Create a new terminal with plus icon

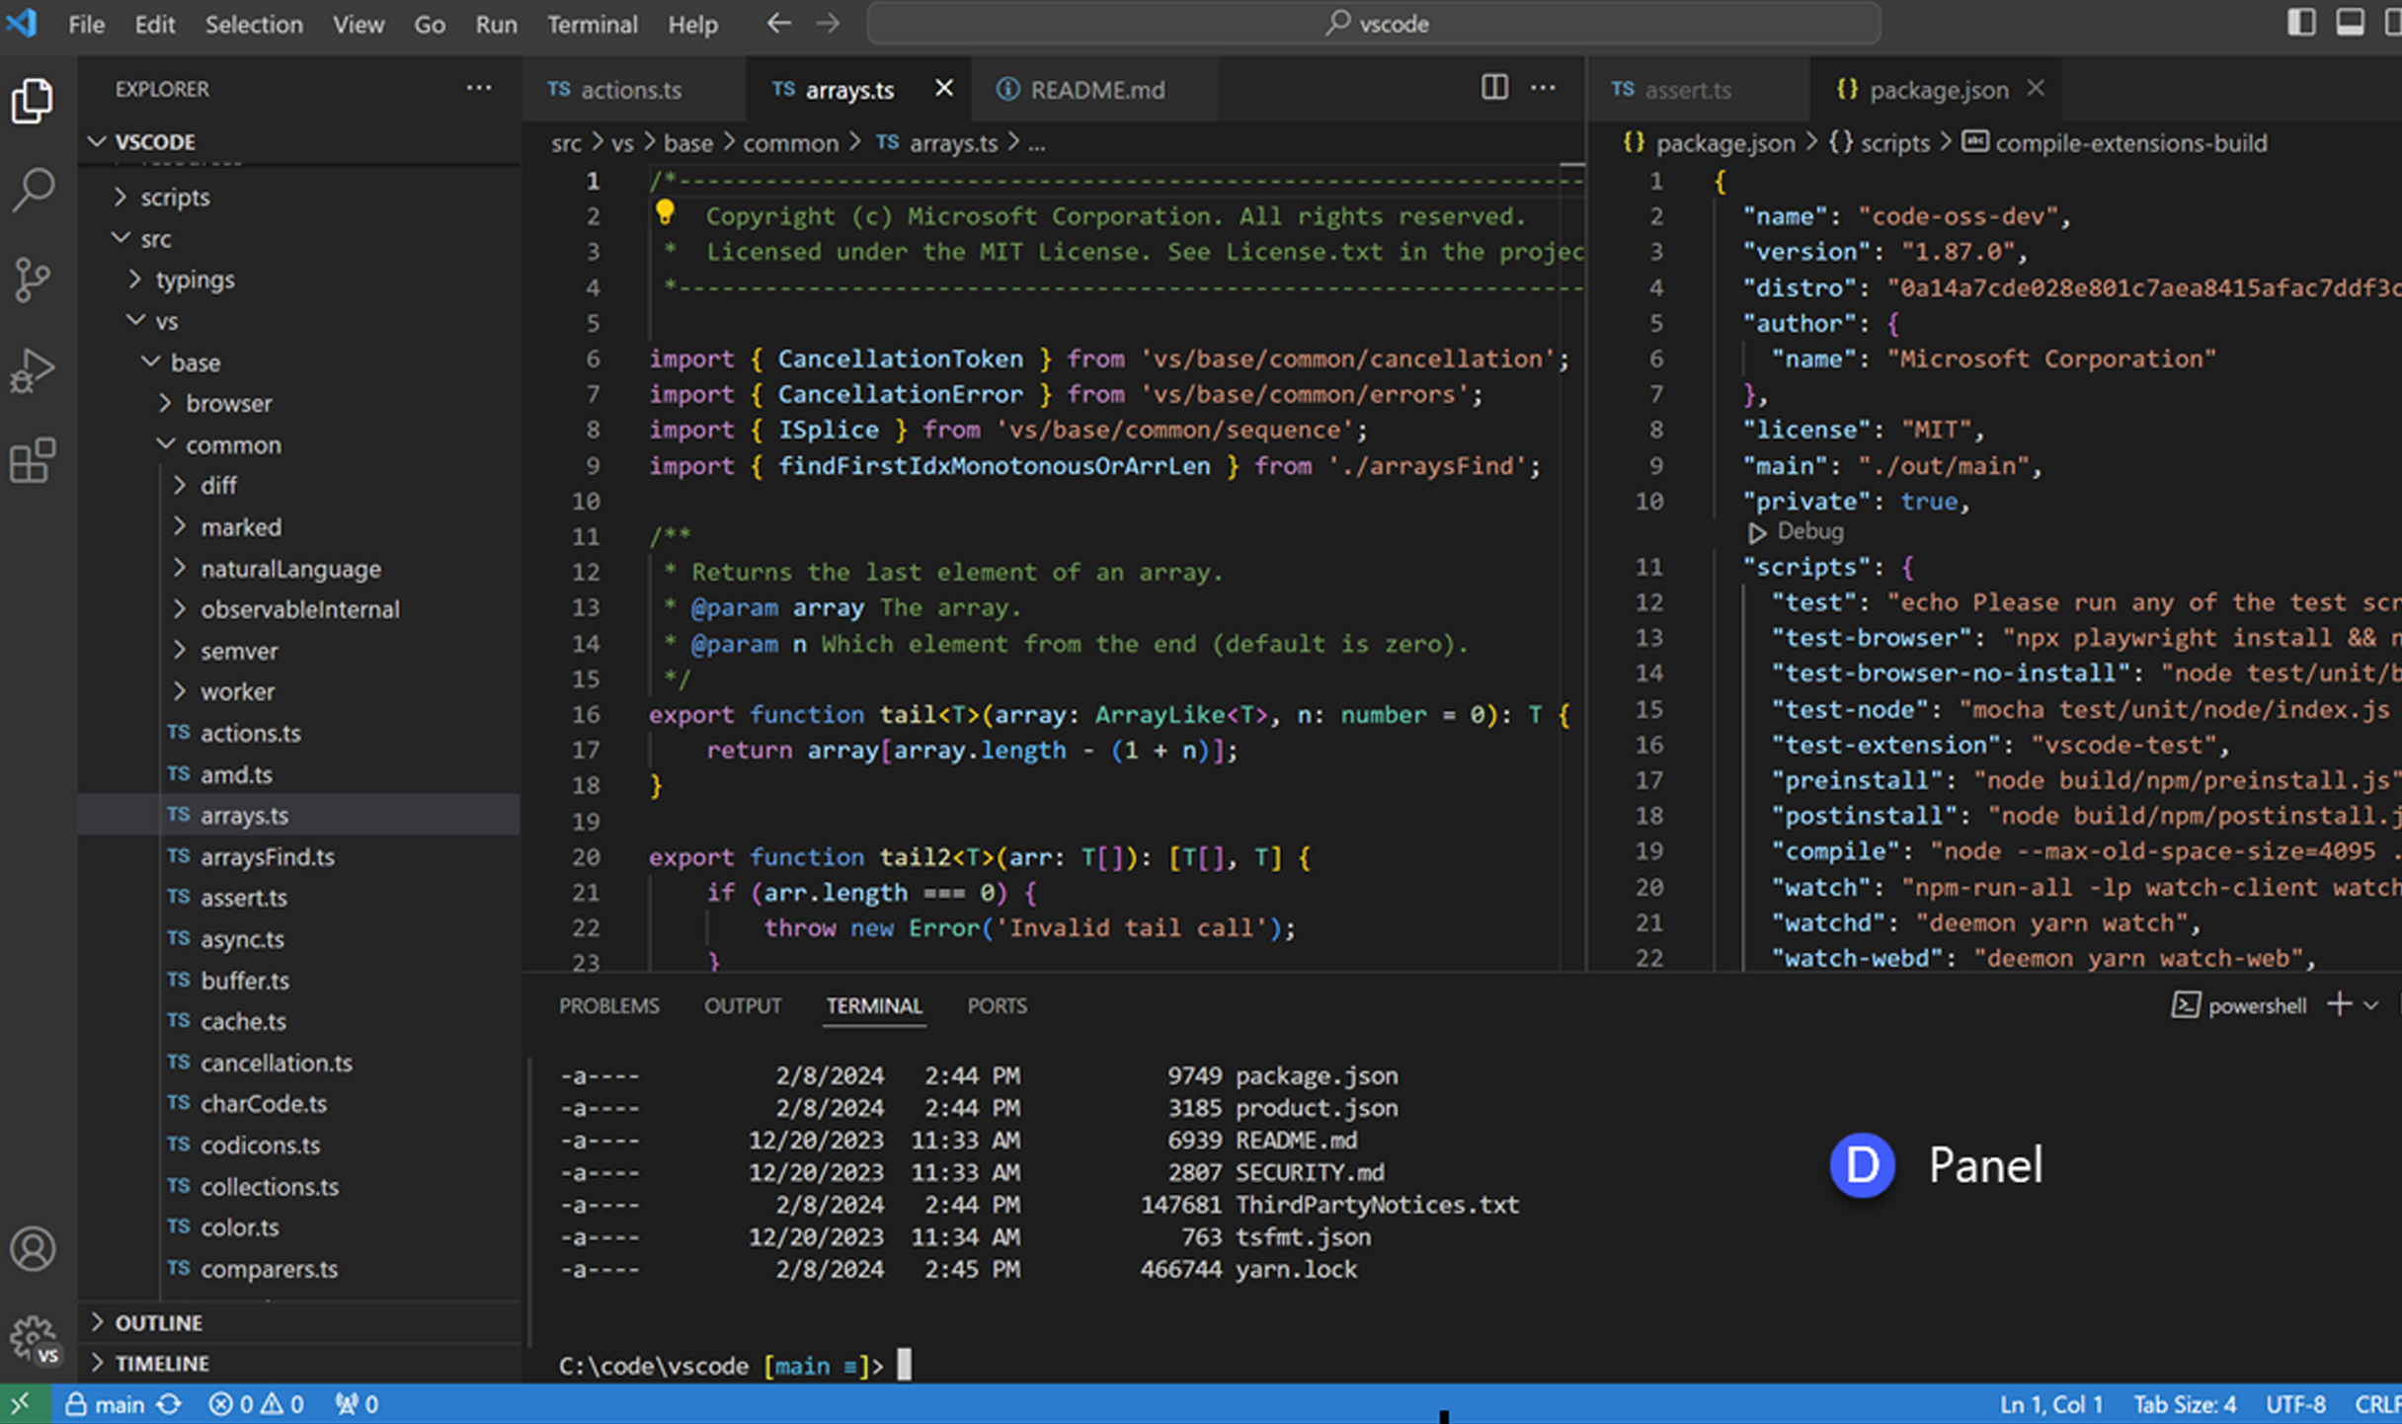pyautogui.click(x=2339, y=1004)
